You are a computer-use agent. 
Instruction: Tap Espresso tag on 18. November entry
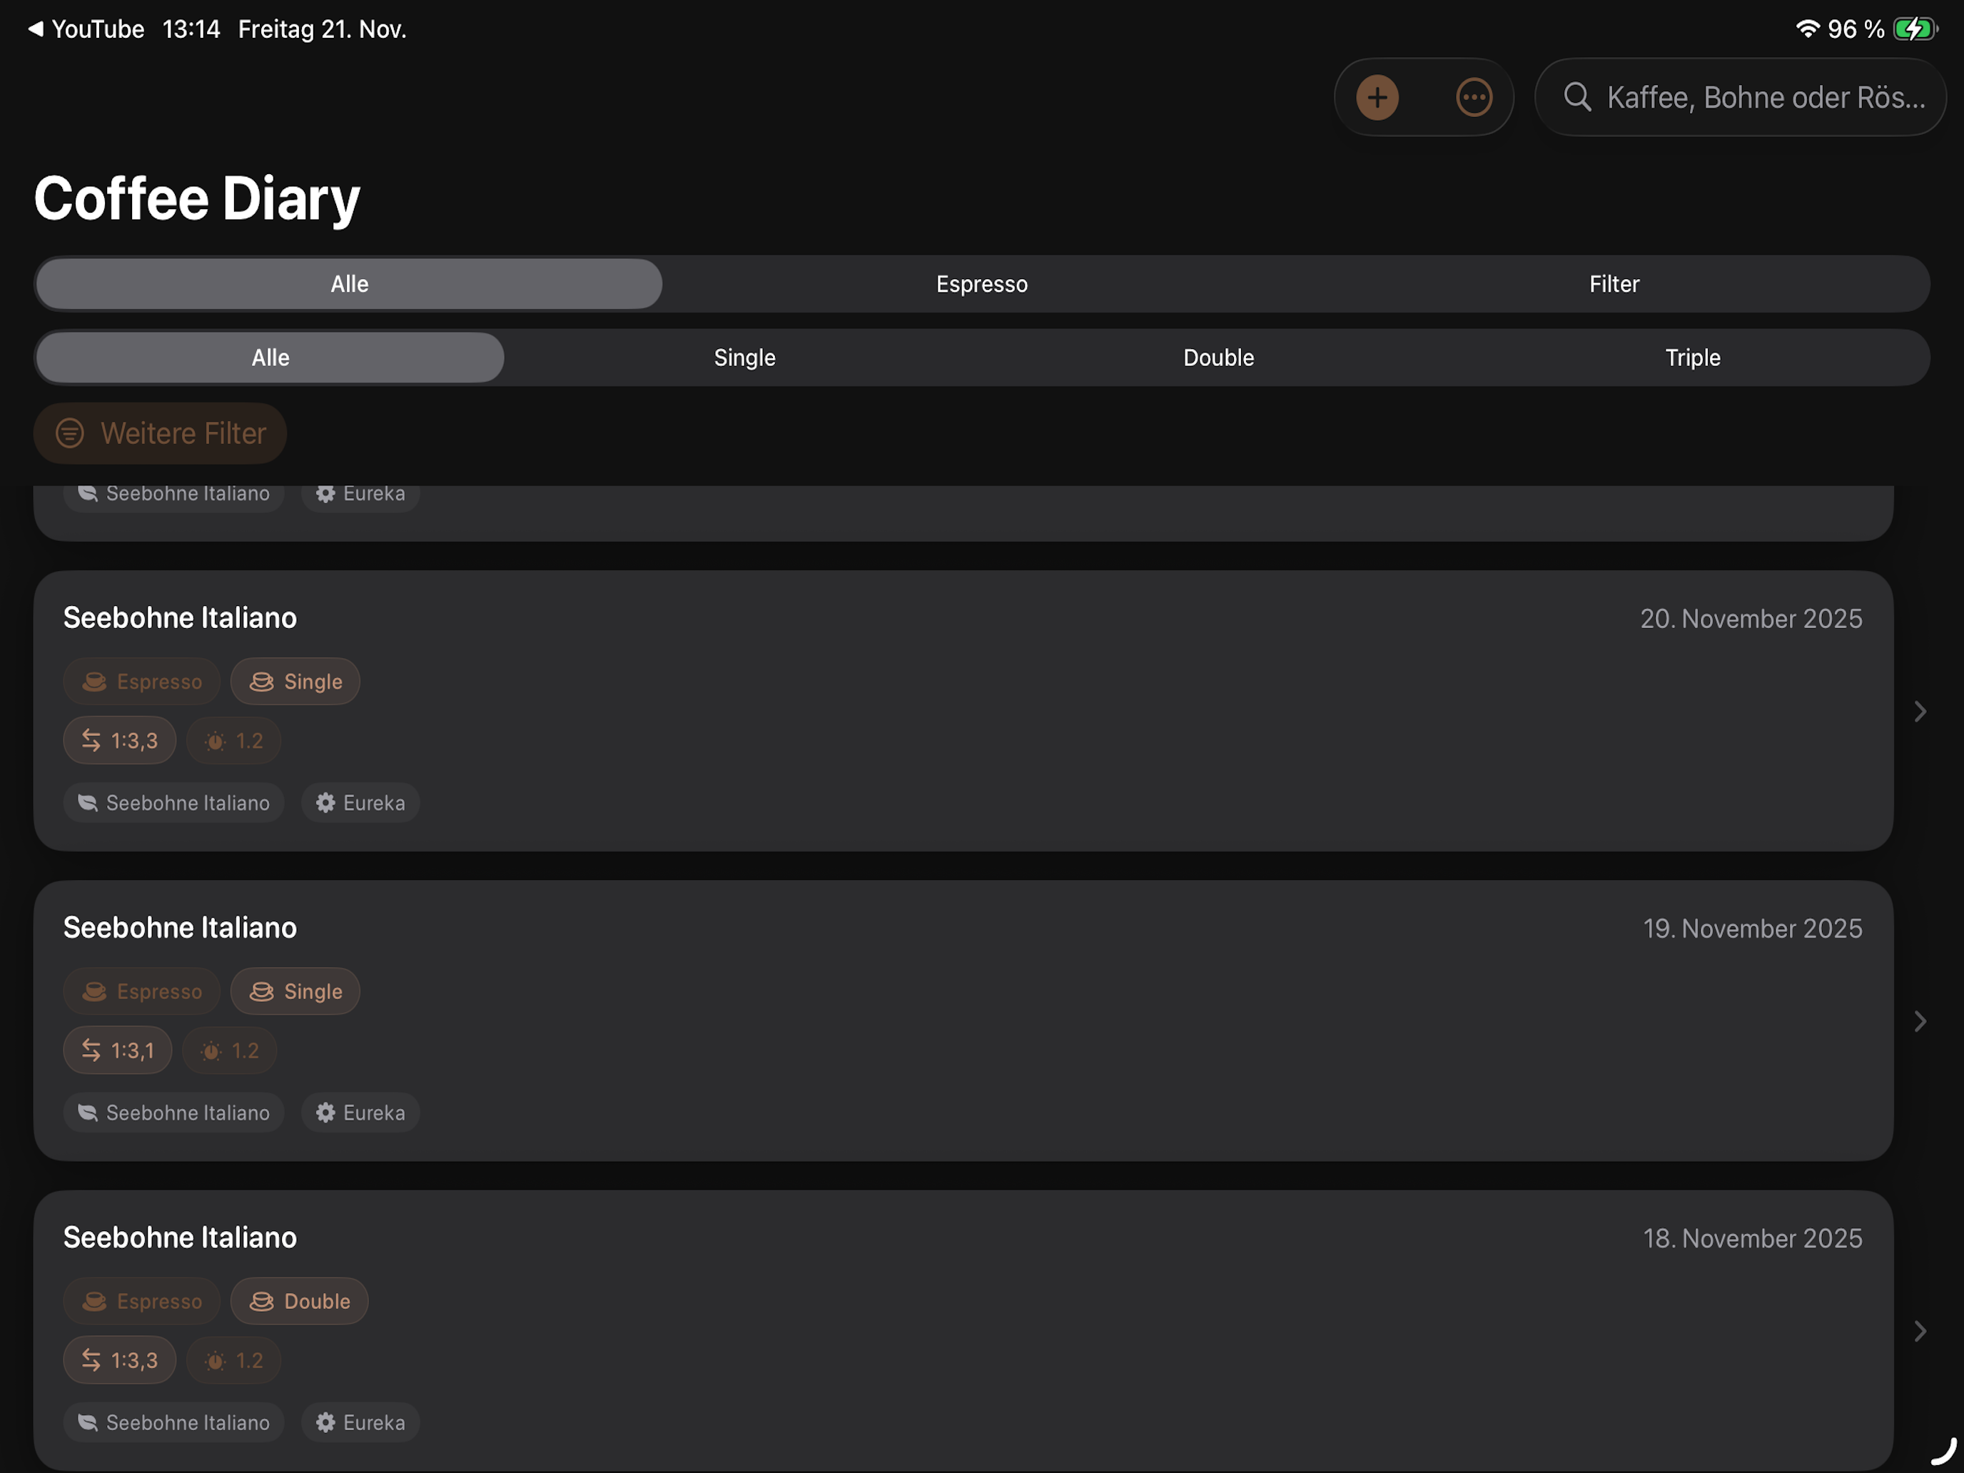click(142, 1302)
